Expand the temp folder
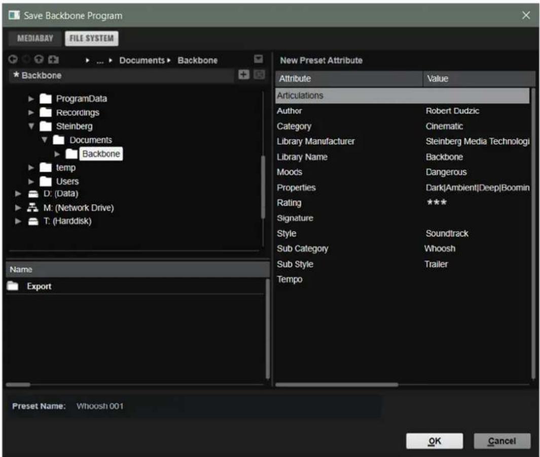This screenshot has width=540, height=457. click(31, 168)
